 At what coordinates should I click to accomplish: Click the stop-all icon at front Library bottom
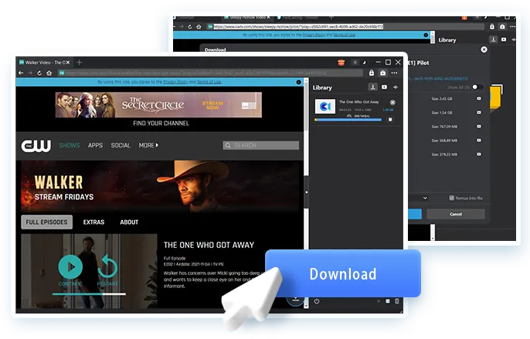[388, 301]
